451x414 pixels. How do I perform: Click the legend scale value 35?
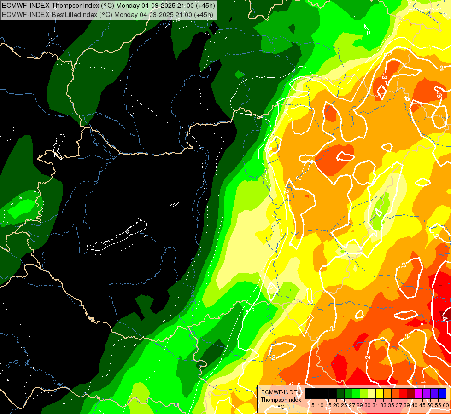[391, 405]
